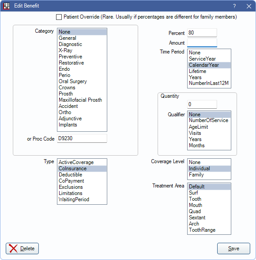The width and height of the screenshot is (256, 260).
Task: Click the Proc Code field containing D9230
Action: point(82,138)
